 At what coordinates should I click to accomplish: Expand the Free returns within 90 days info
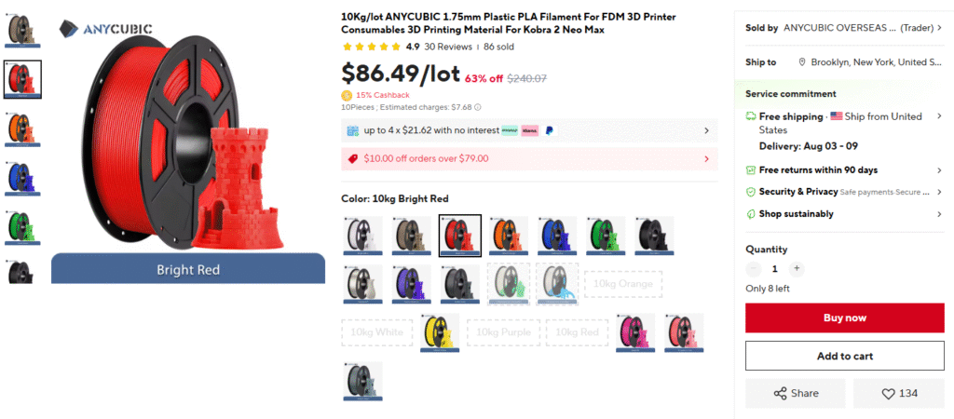tap(844, 170)
